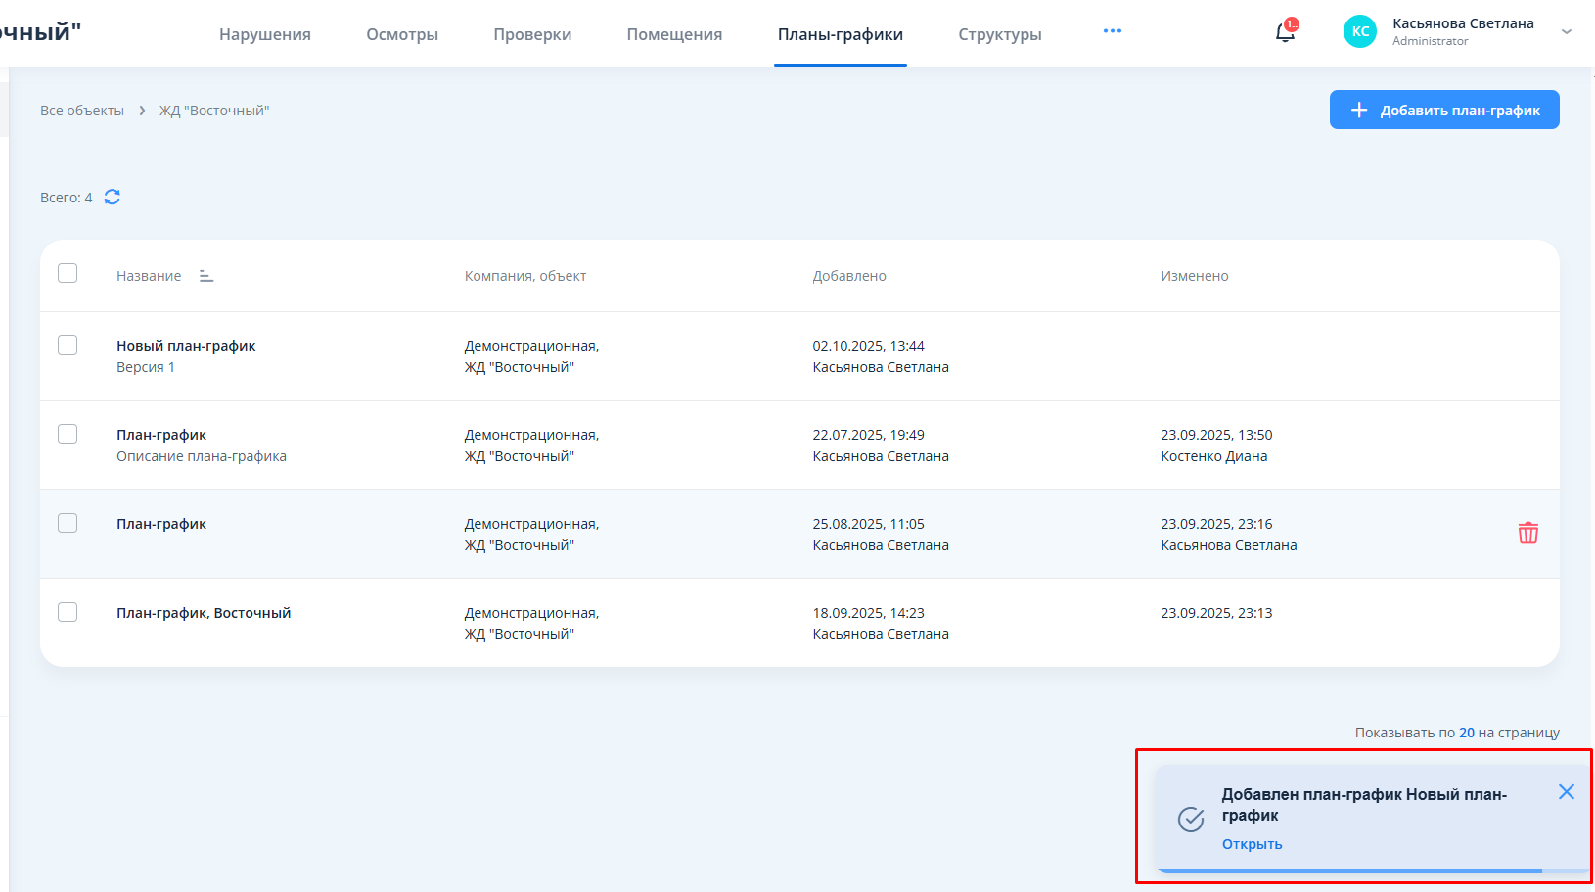Click checkmark icon in the notification toast
1595x892 pixels.
[1191, 820]
